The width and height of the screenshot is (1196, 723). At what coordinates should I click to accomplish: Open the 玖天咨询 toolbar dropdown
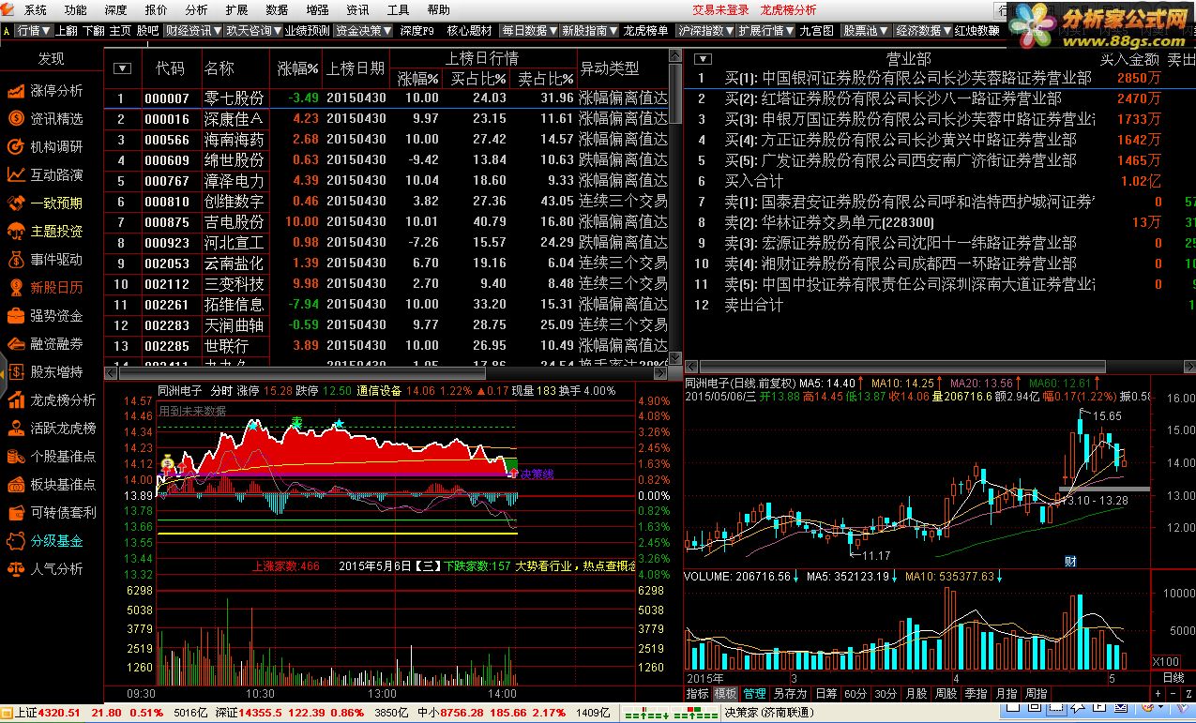click(x=252, y=30)
